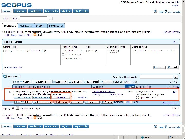Switch to the Web results tab
The height and width of the screenshot is (139, 185).
pyautogui.click(x=41, y=26)
